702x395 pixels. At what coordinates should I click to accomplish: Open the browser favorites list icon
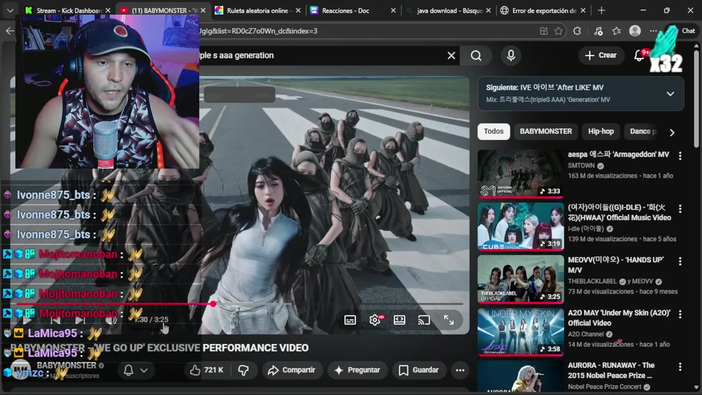click(x=616, y=31)
